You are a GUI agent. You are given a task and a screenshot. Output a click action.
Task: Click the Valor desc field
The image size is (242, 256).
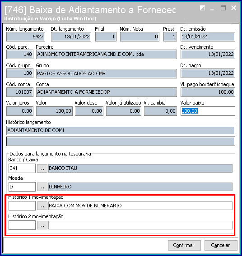point(89,111)
